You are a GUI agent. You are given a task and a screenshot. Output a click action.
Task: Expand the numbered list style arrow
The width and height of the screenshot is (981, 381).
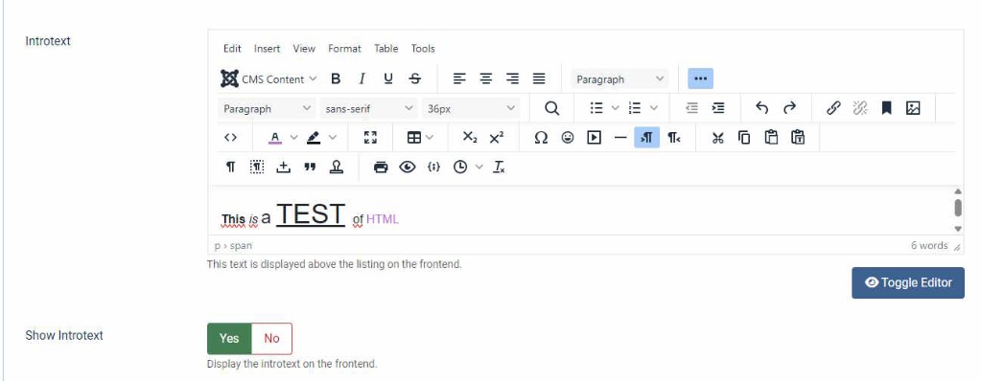[654, 108]
